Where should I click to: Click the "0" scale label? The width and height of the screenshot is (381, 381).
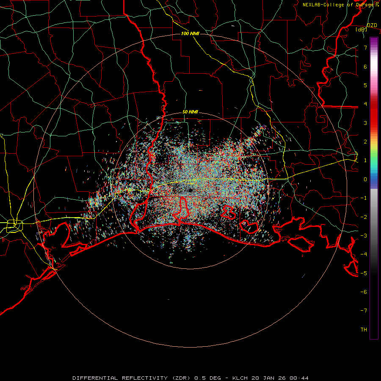point(365,179)
